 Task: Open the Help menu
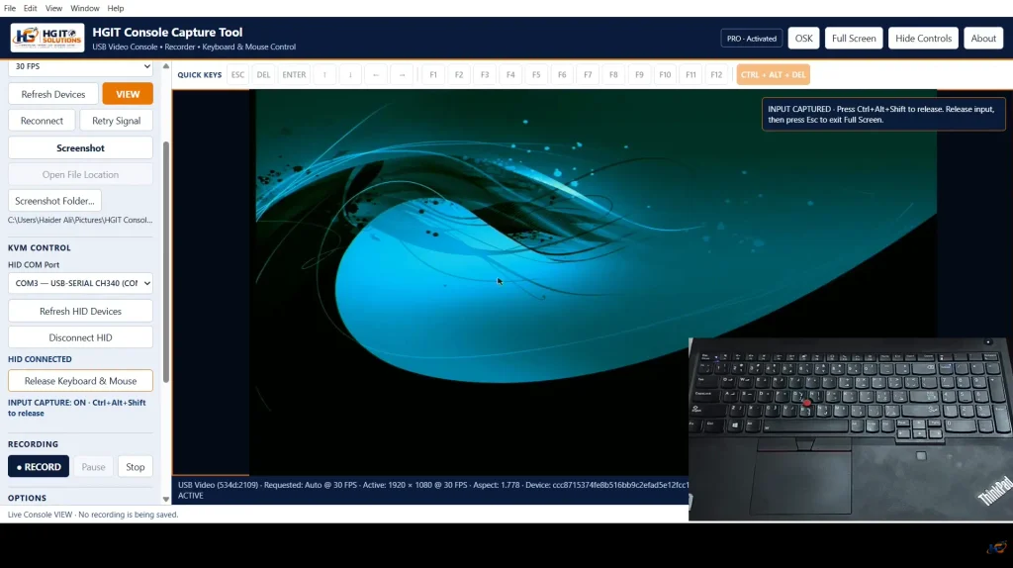tap(116, 8)
